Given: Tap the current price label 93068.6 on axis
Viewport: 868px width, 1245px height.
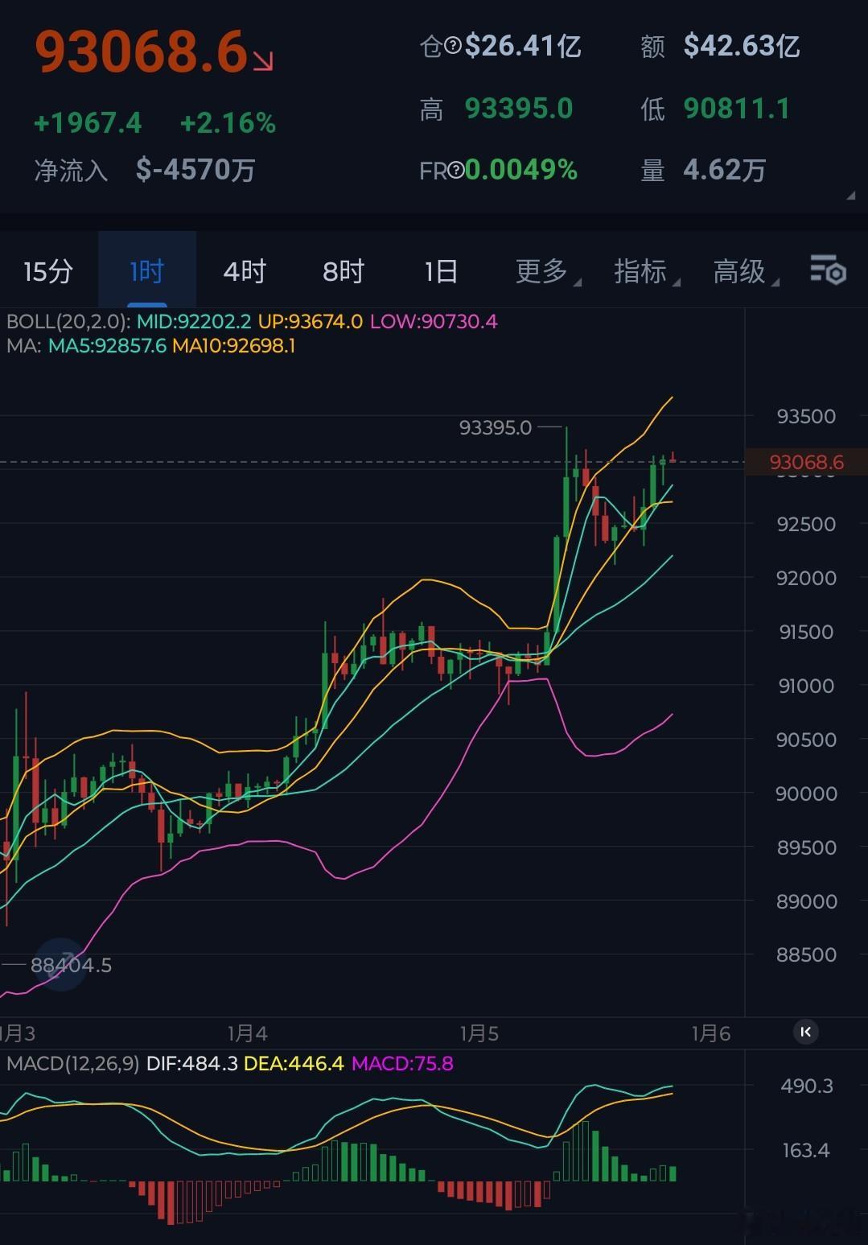Looking at the screenshot, I should click(807, 462).
